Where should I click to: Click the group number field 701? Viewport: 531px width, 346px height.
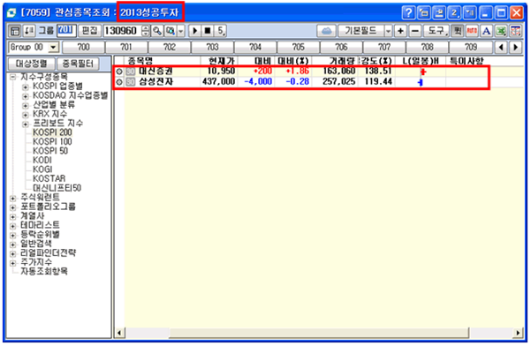coord(66,30)
